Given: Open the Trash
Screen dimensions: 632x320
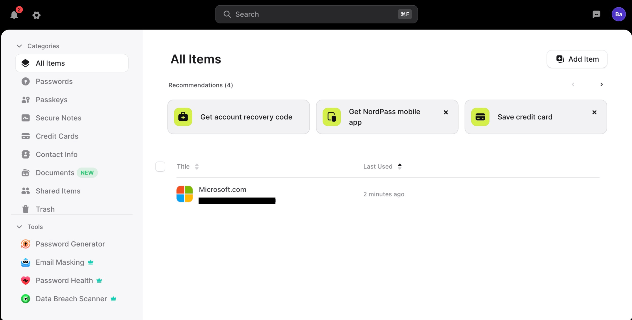Looking at the screenshot, I should [45, 209].
